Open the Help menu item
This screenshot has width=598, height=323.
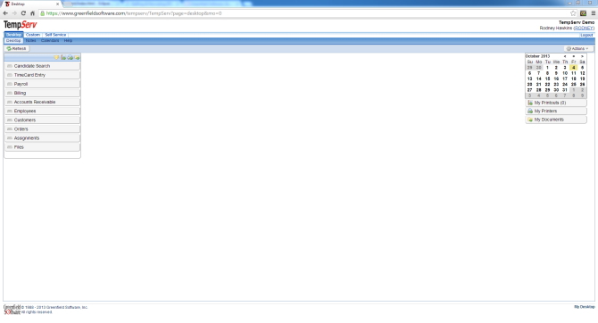point(68,40)
